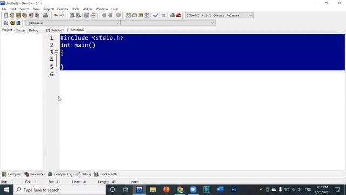Open Zoom from the taskbar
This screenshot has width=346, height=195.
point(194,190)
